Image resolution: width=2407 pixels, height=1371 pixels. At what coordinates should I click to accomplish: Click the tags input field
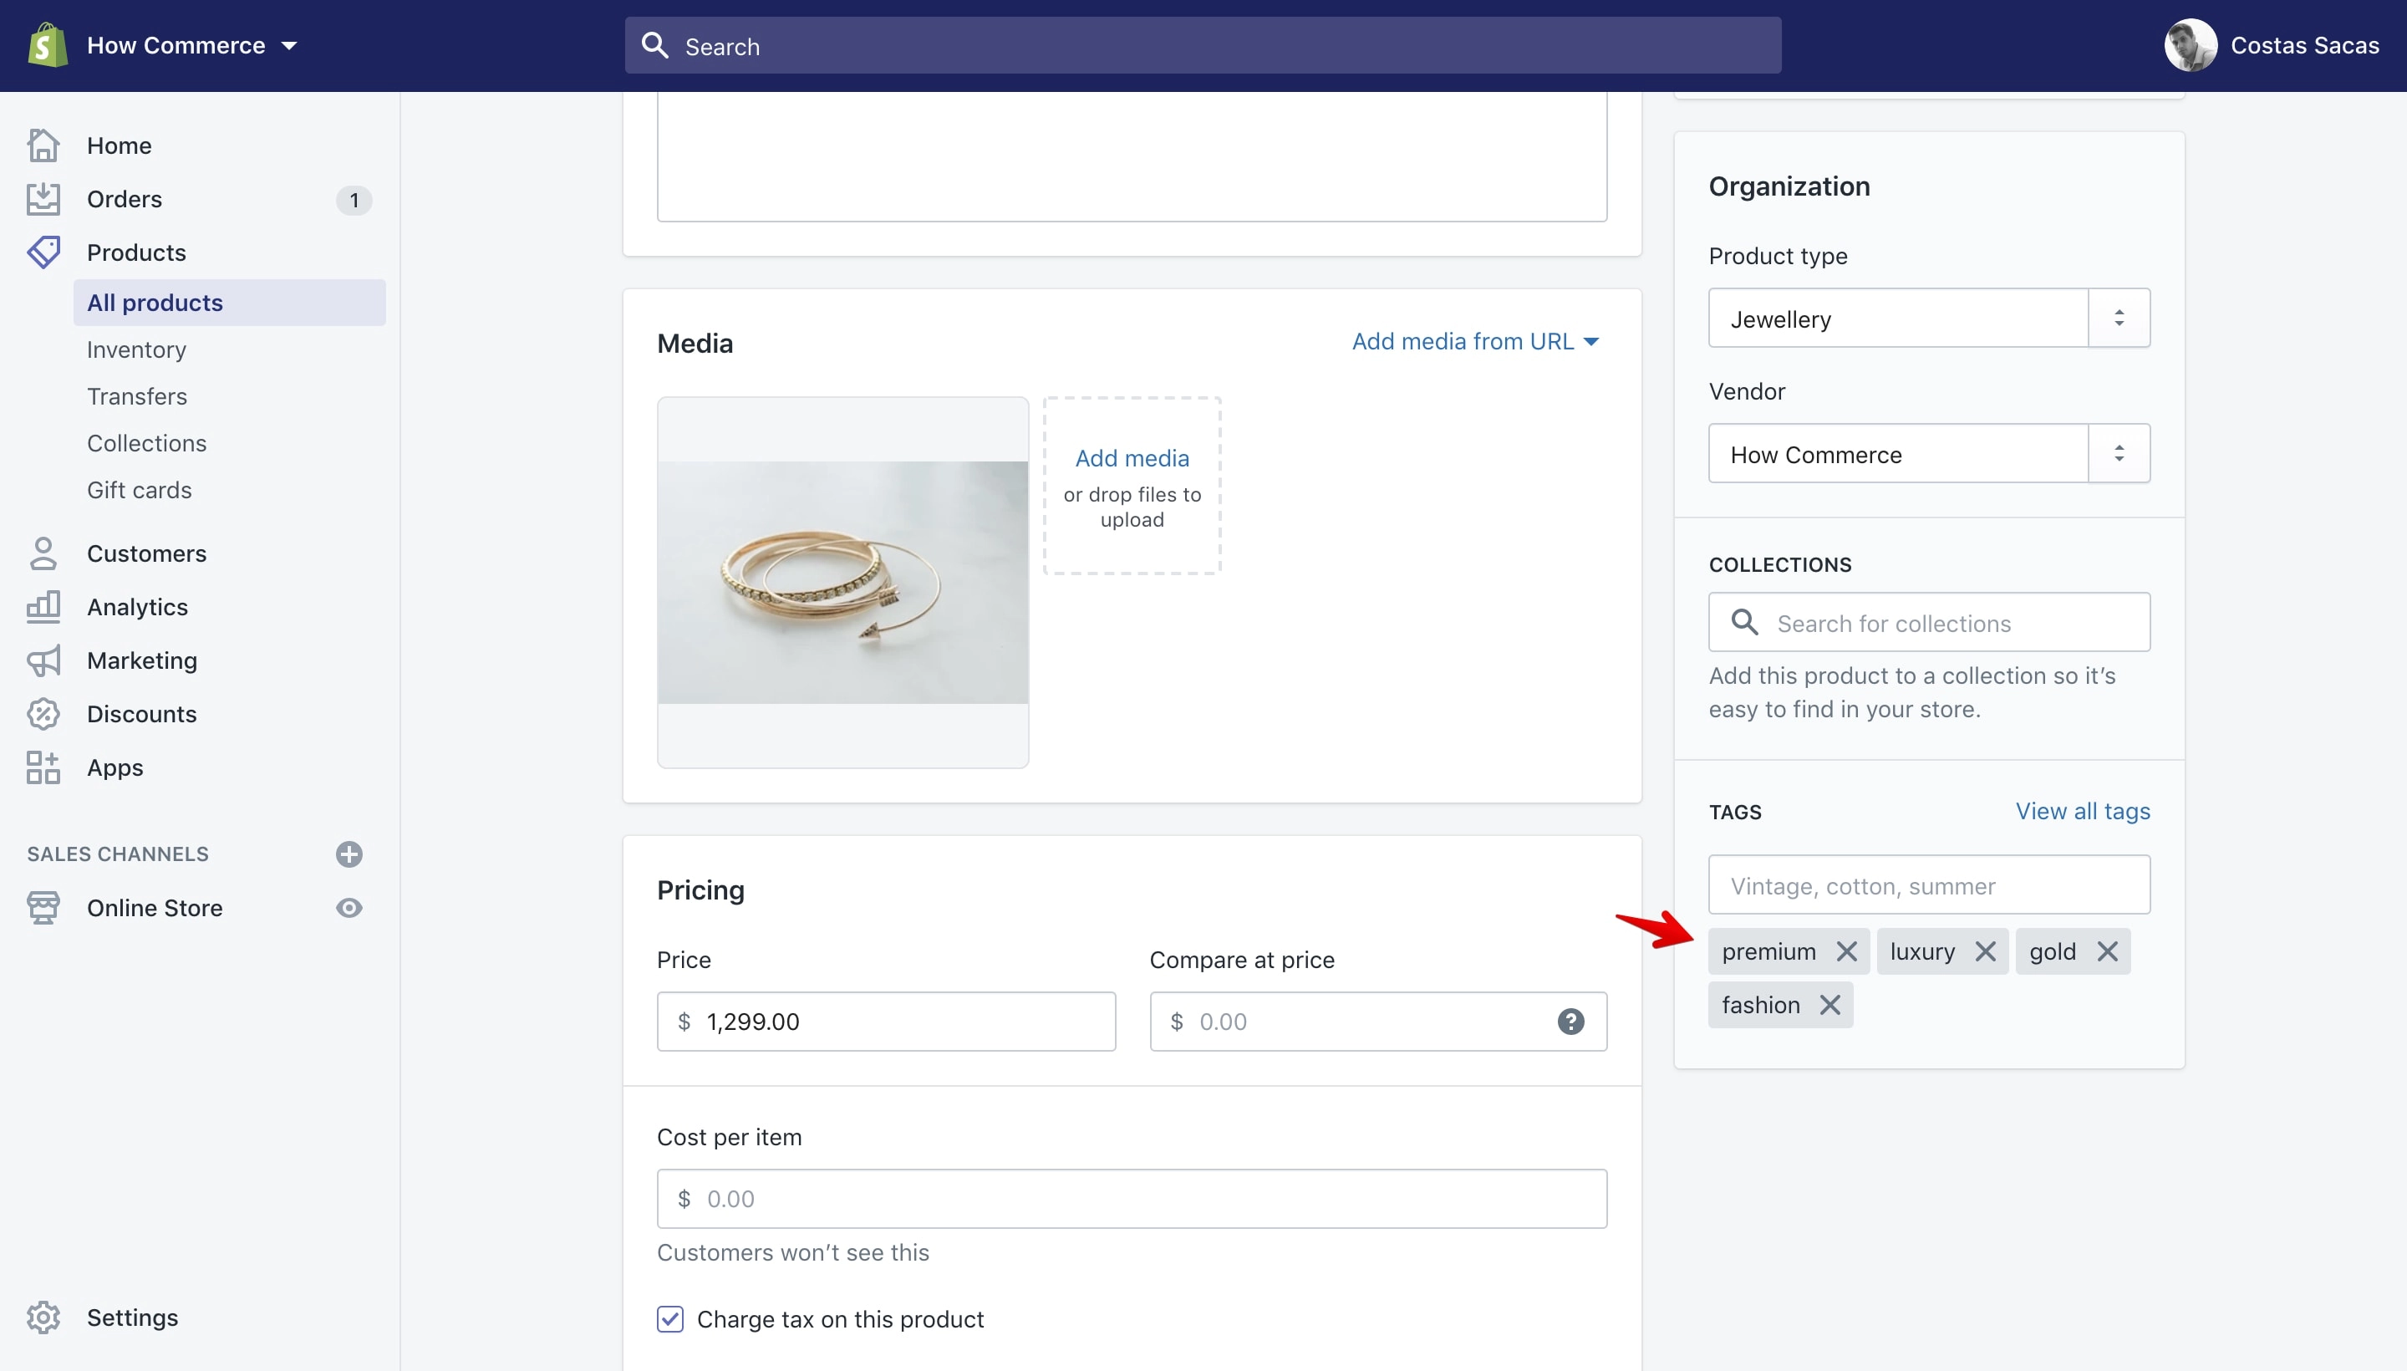click(1929, 885)
